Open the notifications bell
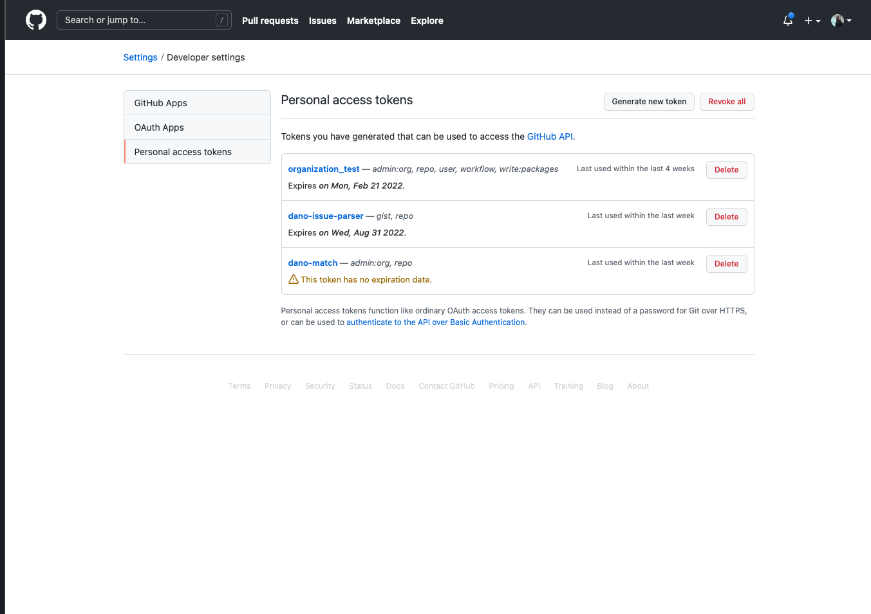This screenshot has height=614, width=871. point(788,21)
